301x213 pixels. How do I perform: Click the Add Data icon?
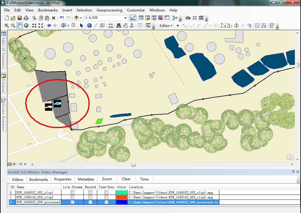coord(76,18)
